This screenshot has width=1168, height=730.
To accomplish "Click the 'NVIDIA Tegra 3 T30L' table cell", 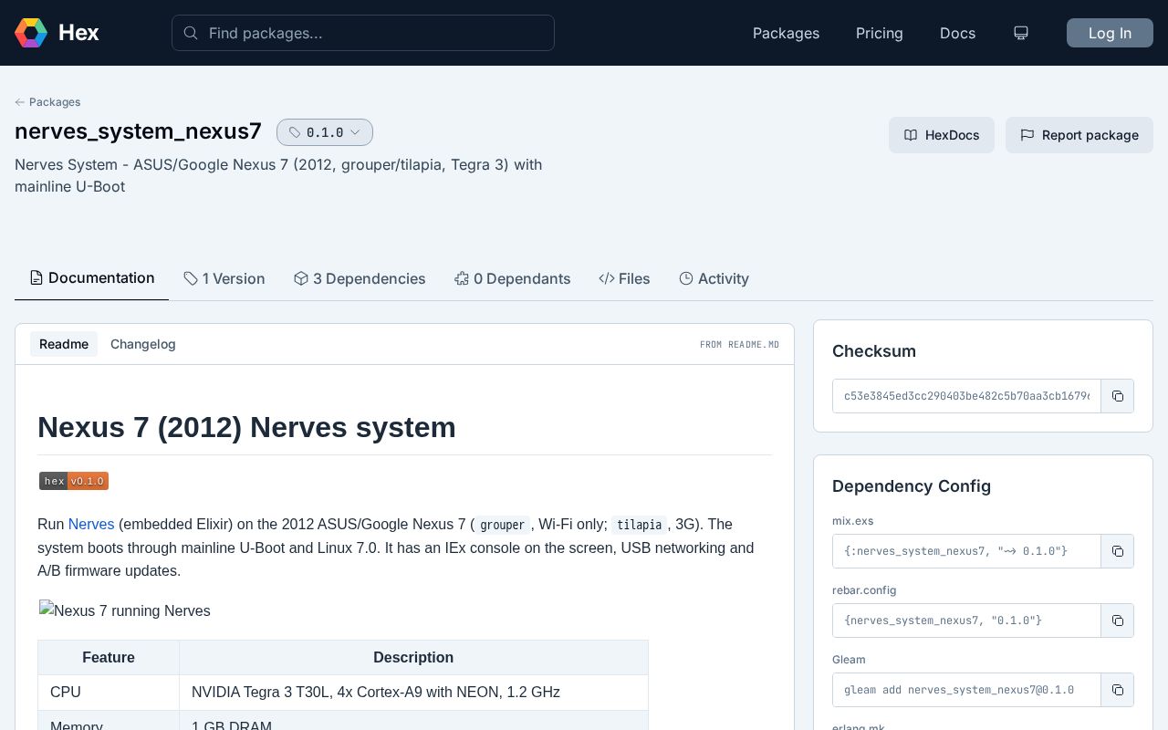I will pos(413,693).
